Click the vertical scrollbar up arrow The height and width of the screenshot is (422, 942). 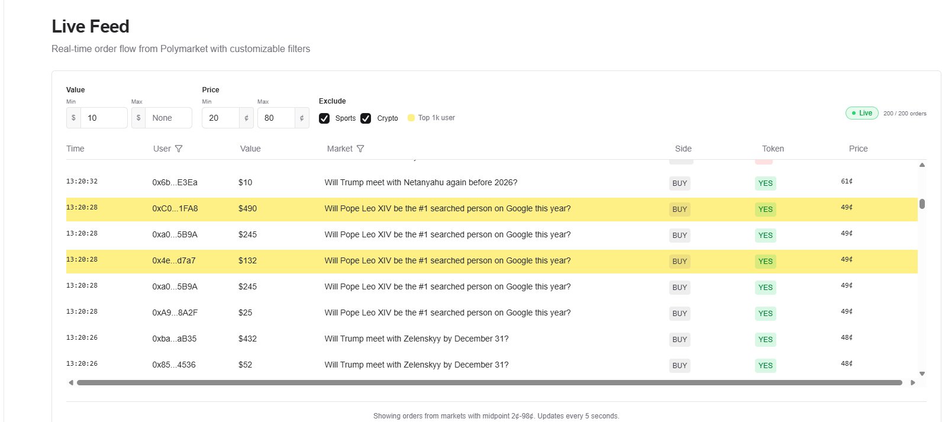922,165
